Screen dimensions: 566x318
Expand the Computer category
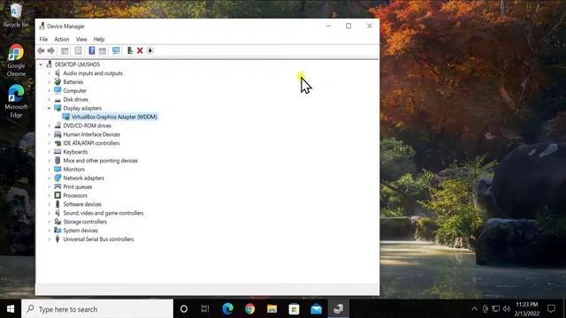(x=50, y=91)
